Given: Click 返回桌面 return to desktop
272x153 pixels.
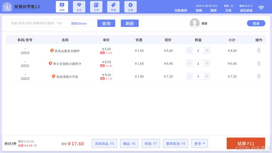Looking at the screenshot, I should [x=246, y=10].
